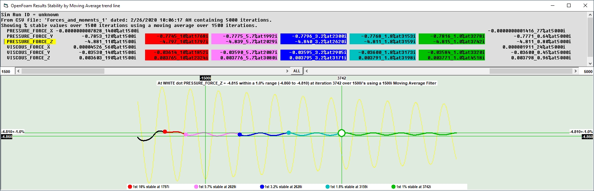594x191 pixels.
Task: Click pink cell -4.839_5.7%at2029i
Action: 244,42
